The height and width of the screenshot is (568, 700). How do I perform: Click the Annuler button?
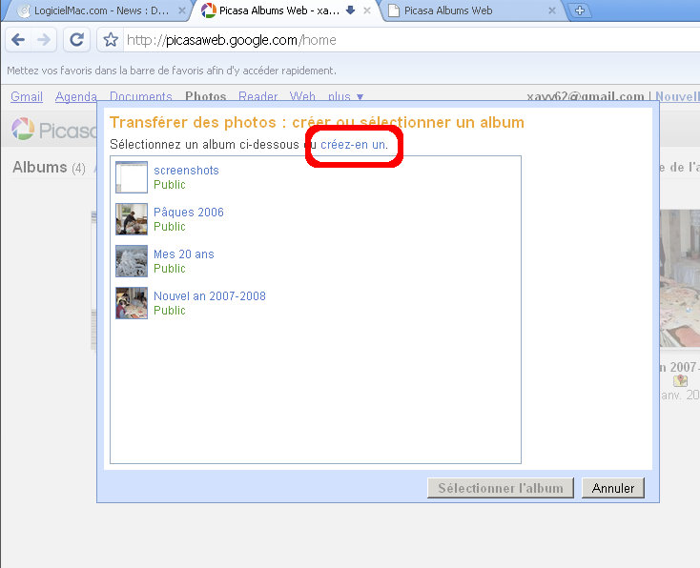613,488
